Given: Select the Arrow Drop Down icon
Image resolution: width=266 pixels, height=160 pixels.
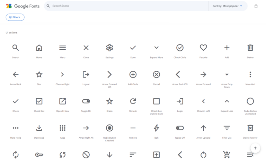Looking at the screenshot, I should pyautogui.click(x=227, y=74).
